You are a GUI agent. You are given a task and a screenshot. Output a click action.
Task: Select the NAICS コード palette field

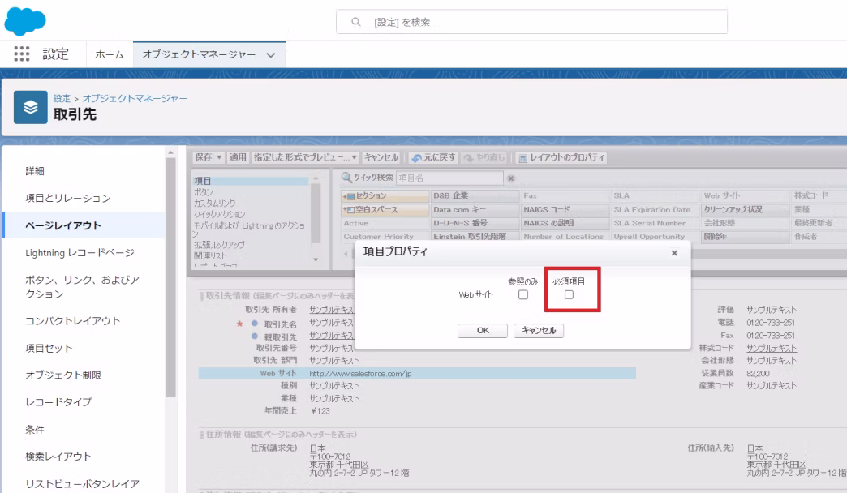[565, 209]
